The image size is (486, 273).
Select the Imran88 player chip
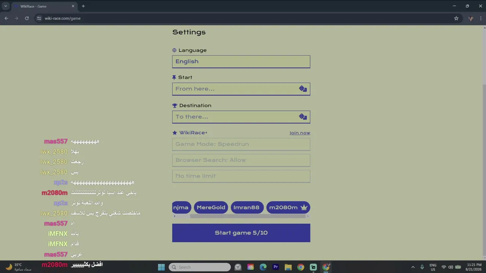(x=246, y=207)
